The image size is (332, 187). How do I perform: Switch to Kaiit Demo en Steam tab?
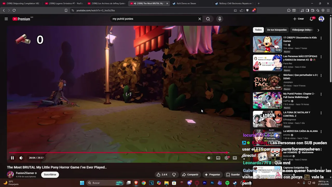tap(191, 3)
